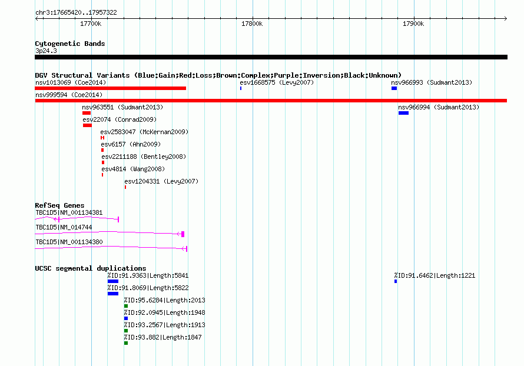Click the black 3p24.3 cytogenetic band bar
Viewport: 524px width, 366px height.
click(271, 57)
